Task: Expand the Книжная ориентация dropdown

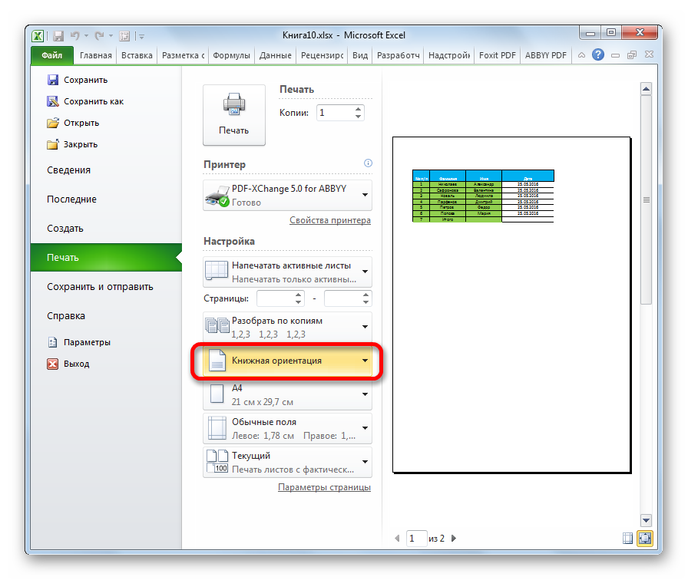Action: tap(365, 361)
